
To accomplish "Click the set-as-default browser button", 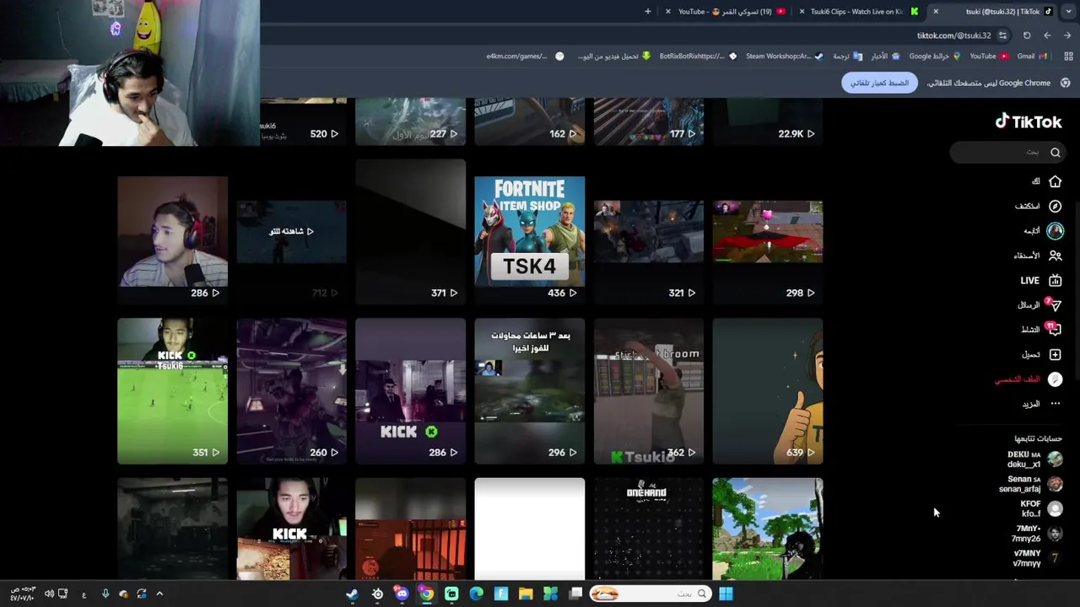I will point(879,83).
